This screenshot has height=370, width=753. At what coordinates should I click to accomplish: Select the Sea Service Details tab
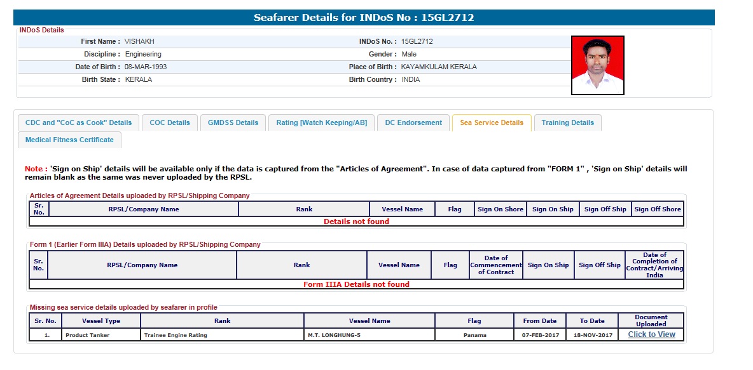[x=492, y=123]
